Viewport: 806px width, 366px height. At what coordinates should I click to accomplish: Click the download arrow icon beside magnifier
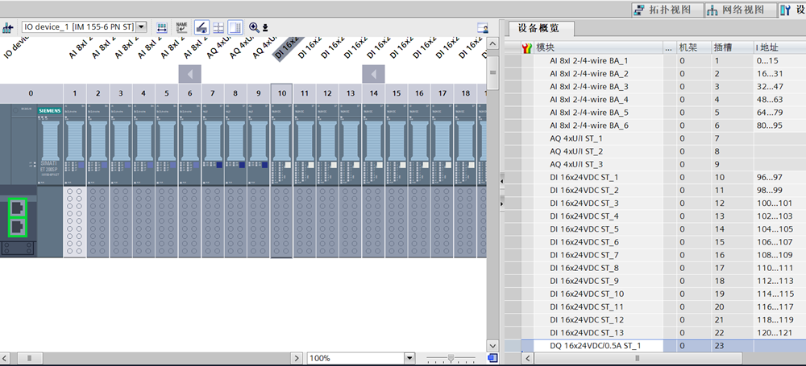[264, 27]
